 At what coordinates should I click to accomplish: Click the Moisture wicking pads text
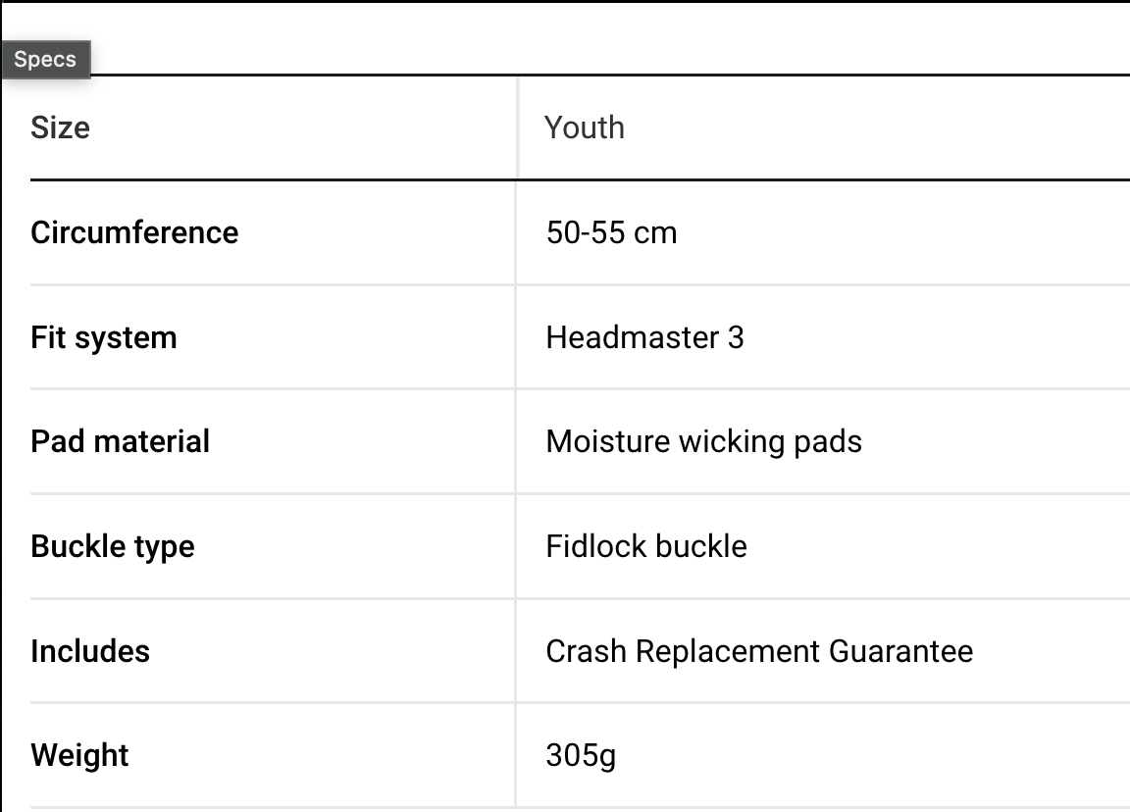(x=703, y=441)
